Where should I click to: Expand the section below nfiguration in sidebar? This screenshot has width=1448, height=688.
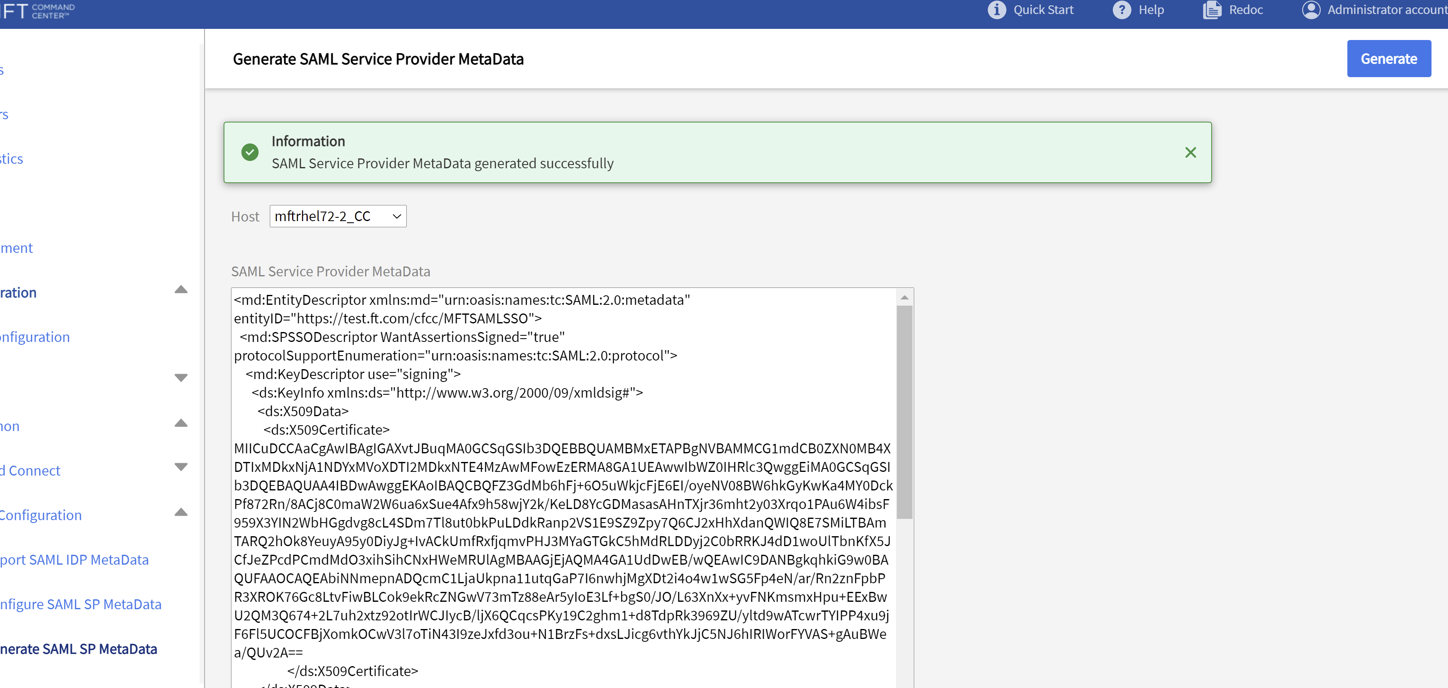tap(180, 378)
